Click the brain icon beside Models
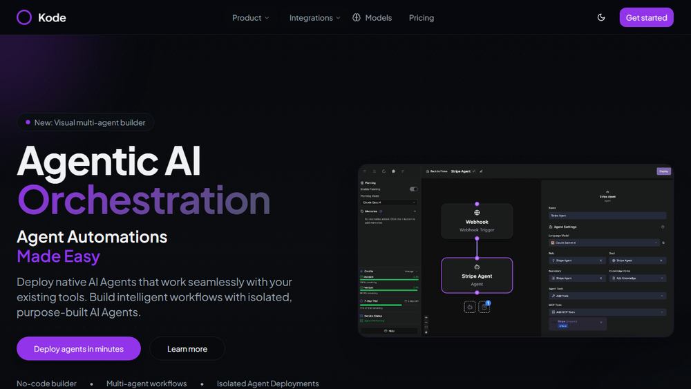The width and height of the screenshot is (691, 389). coord(357,18)
